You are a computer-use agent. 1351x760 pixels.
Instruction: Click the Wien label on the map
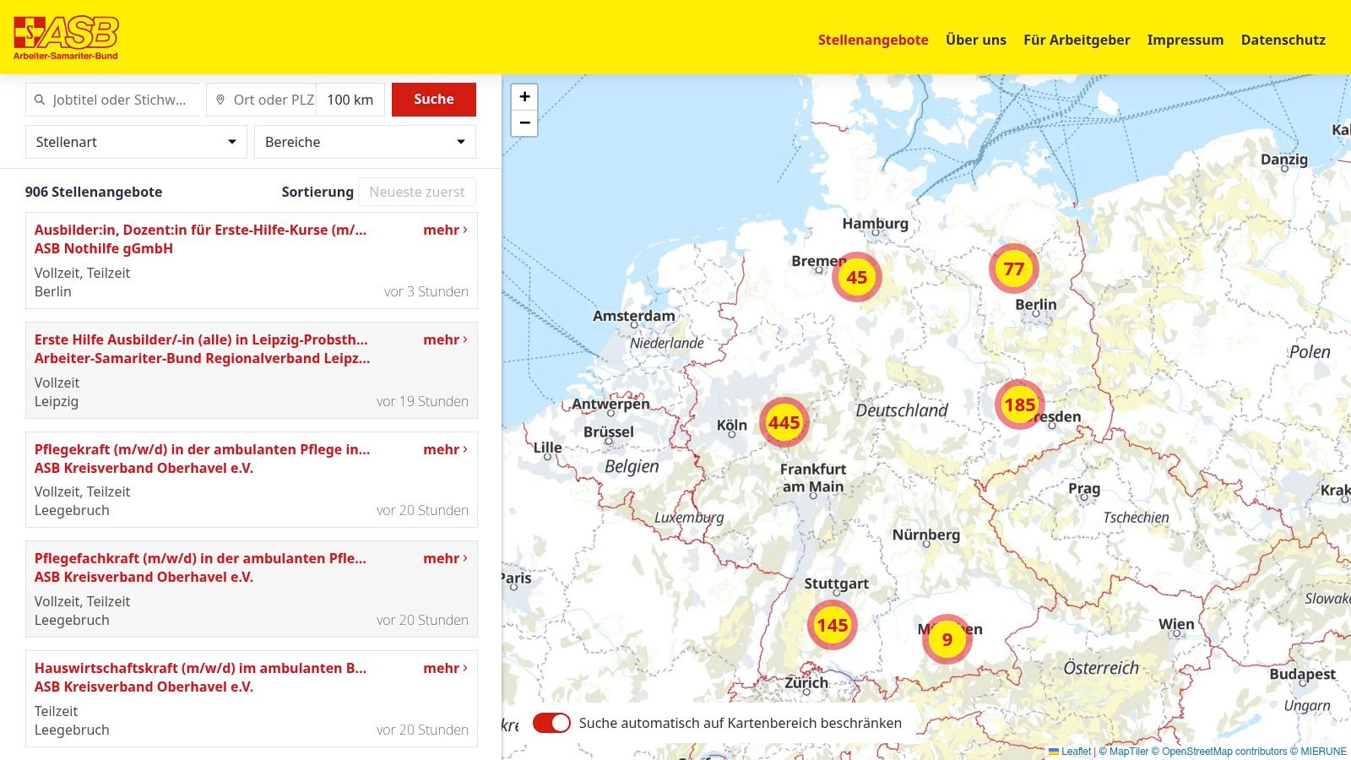pos(1176,624)
